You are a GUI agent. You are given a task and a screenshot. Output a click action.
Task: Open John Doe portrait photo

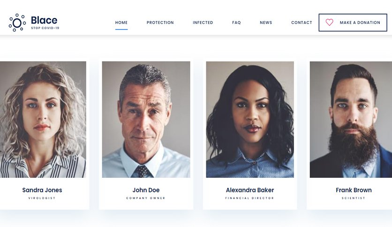click(x=146, y=120)
